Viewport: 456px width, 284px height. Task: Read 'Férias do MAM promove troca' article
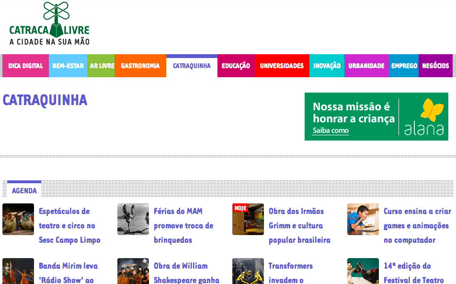click(183, 225)
